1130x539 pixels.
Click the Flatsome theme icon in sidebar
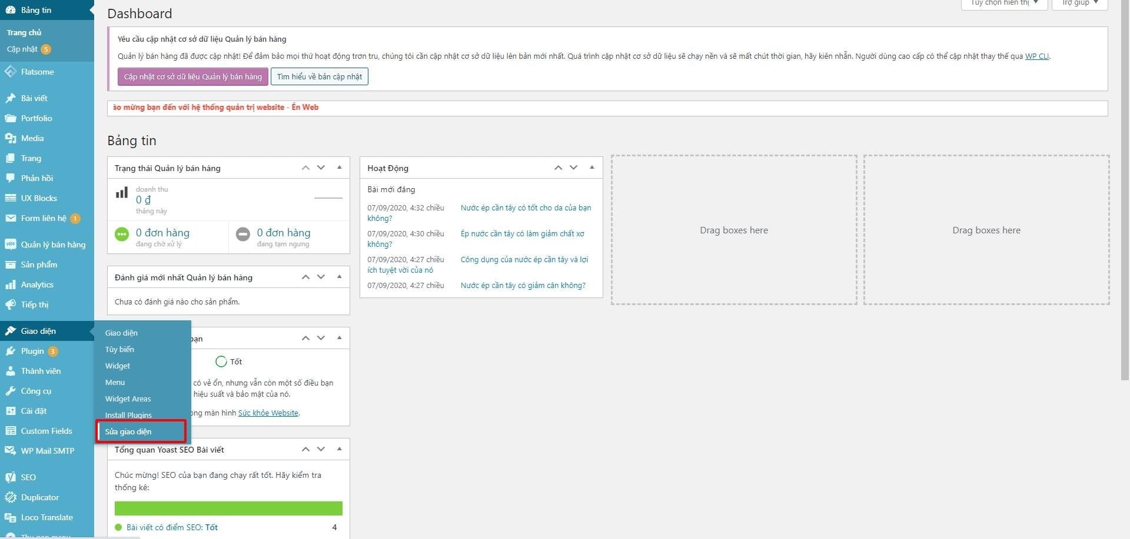click(11, 72)
